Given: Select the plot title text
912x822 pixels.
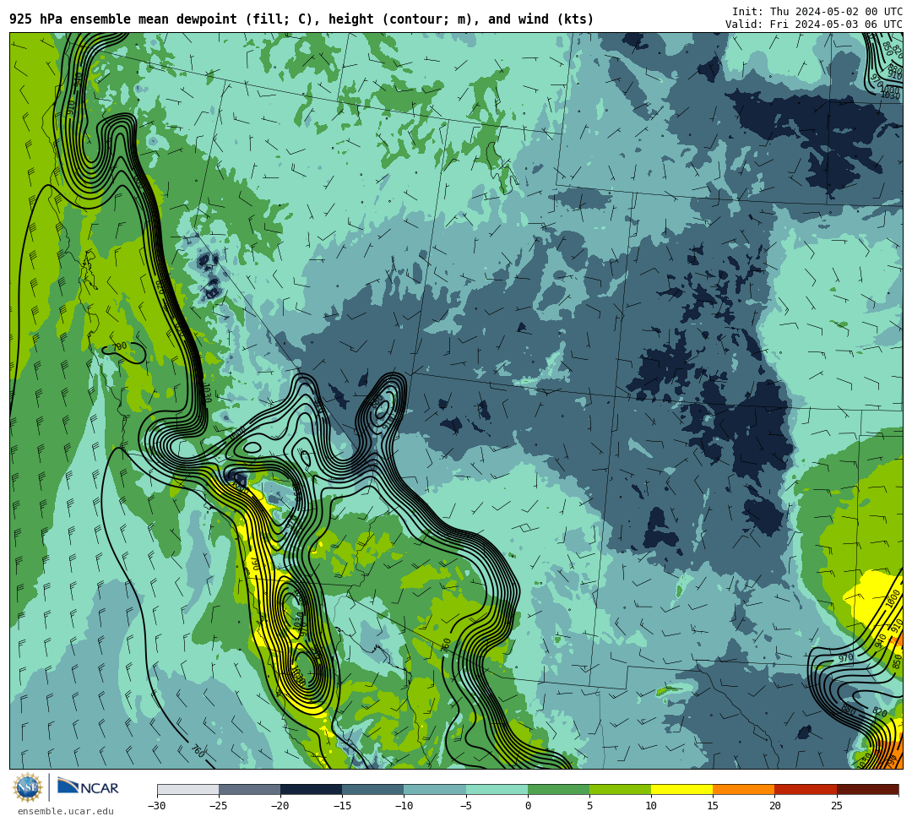Looking at the screenshot, I should tap(301, 19).
